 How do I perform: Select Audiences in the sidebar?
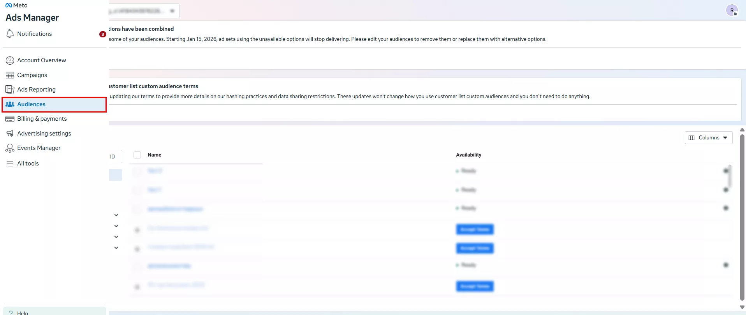31,104
